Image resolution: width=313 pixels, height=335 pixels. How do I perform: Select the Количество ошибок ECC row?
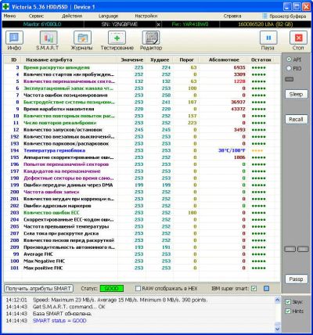coord(142,213)
